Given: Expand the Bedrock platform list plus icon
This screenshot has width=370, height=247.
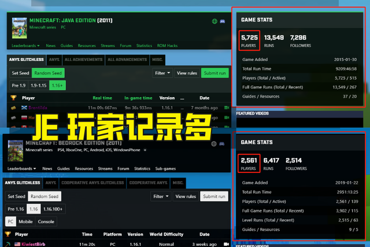Looking at the screenshot, I should point(145,150).
